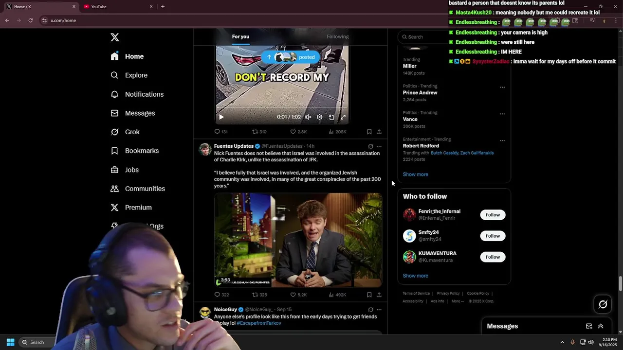
Task: Click Grok explain icon on Fuentes Updates post
Action: click(370, 146)
